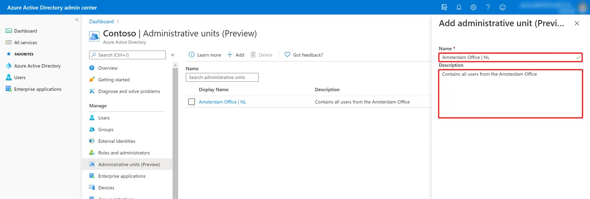Open the directory and subscription filter icon
The width and height of the screenshot is (590, 199).
click(444, 7)
